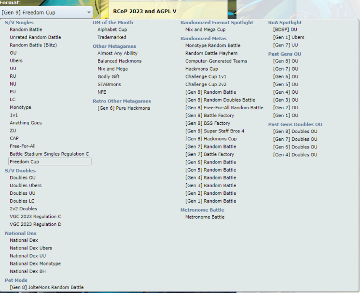Choose National Dex BH
The height and width of the screenshot is (293, 360).
coord(28,272)
